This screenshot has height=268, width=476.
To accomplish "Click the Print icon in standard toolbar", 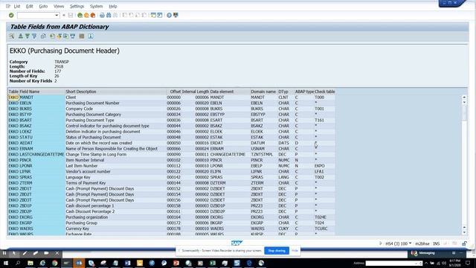I will click(x=102, y=15).
